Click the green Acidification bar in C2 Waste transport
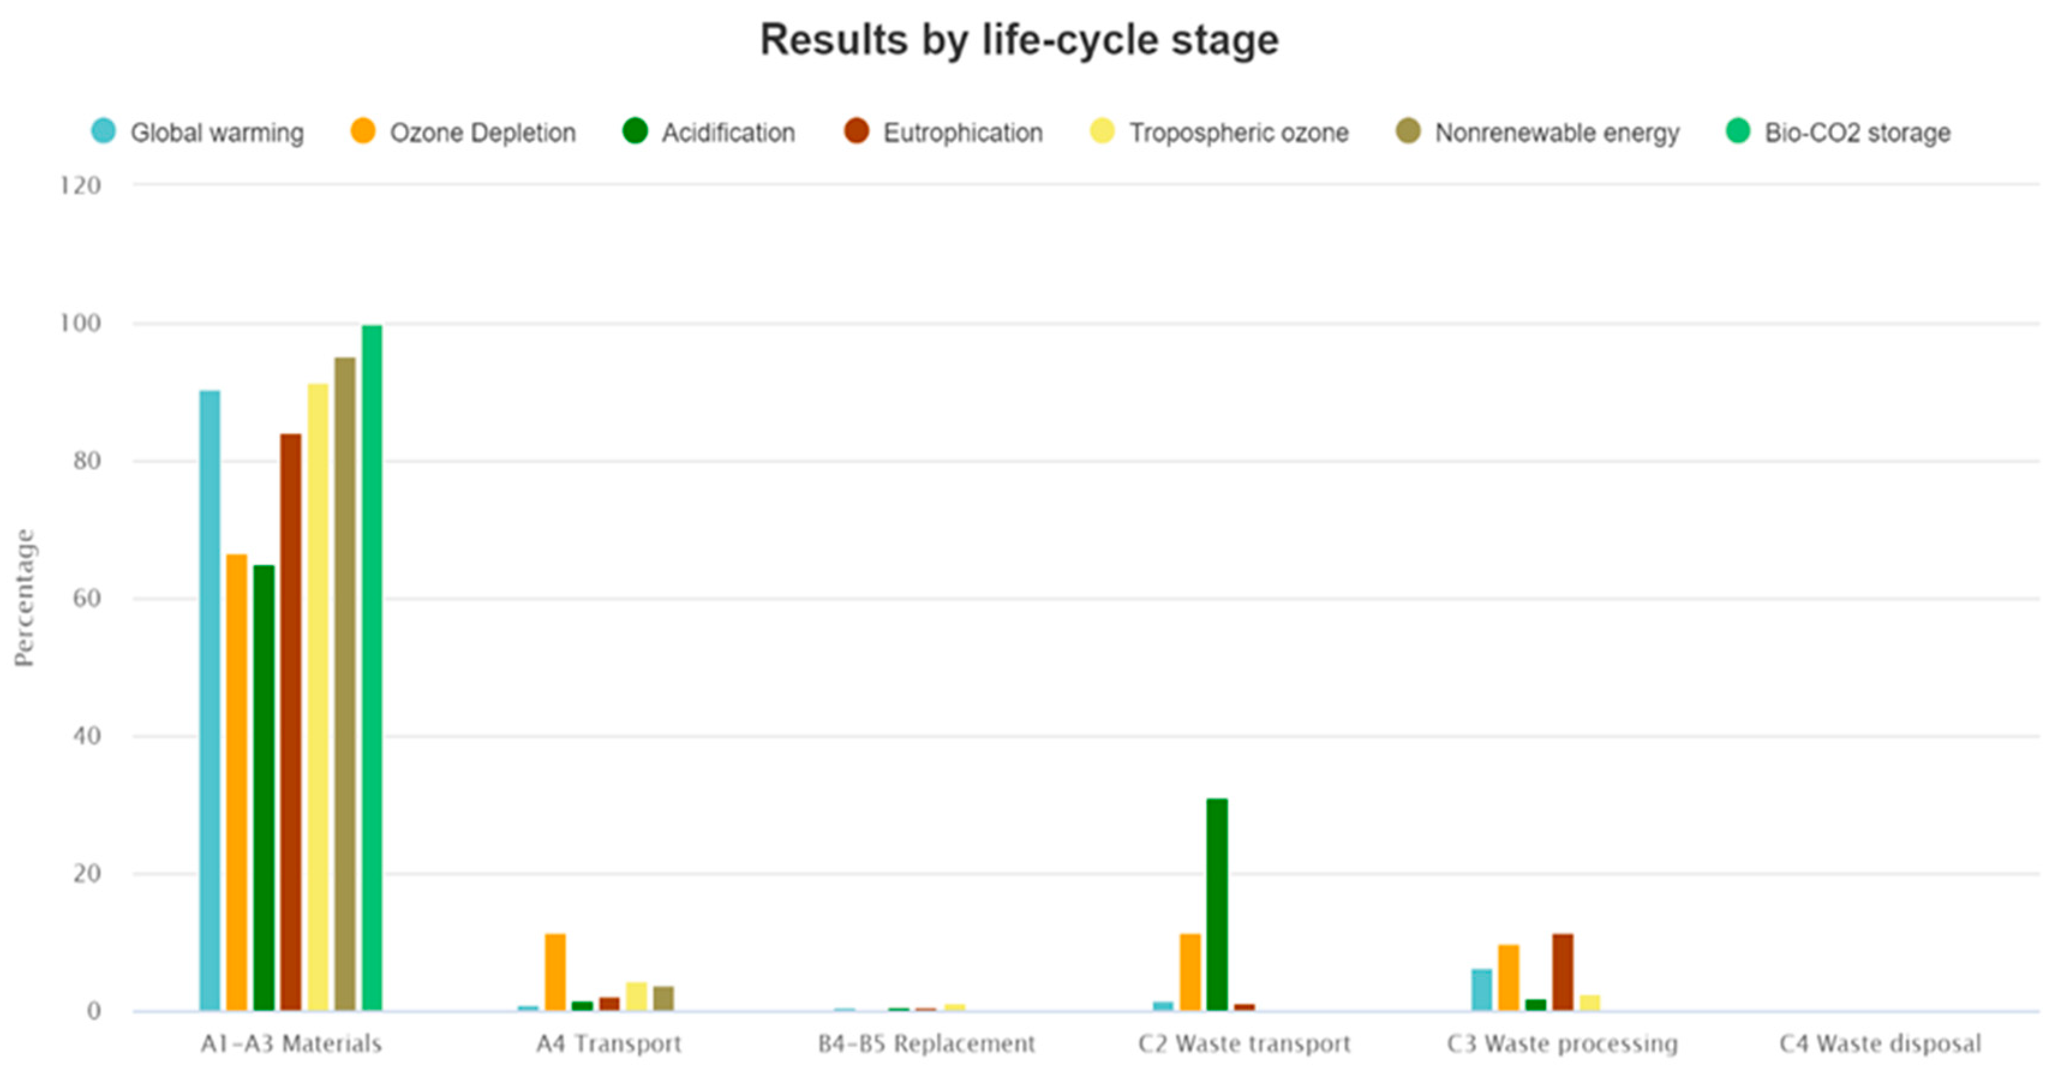 tap(1216, 904)
